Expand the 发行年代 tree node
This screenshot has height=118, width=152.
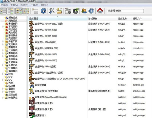point(3,44)
